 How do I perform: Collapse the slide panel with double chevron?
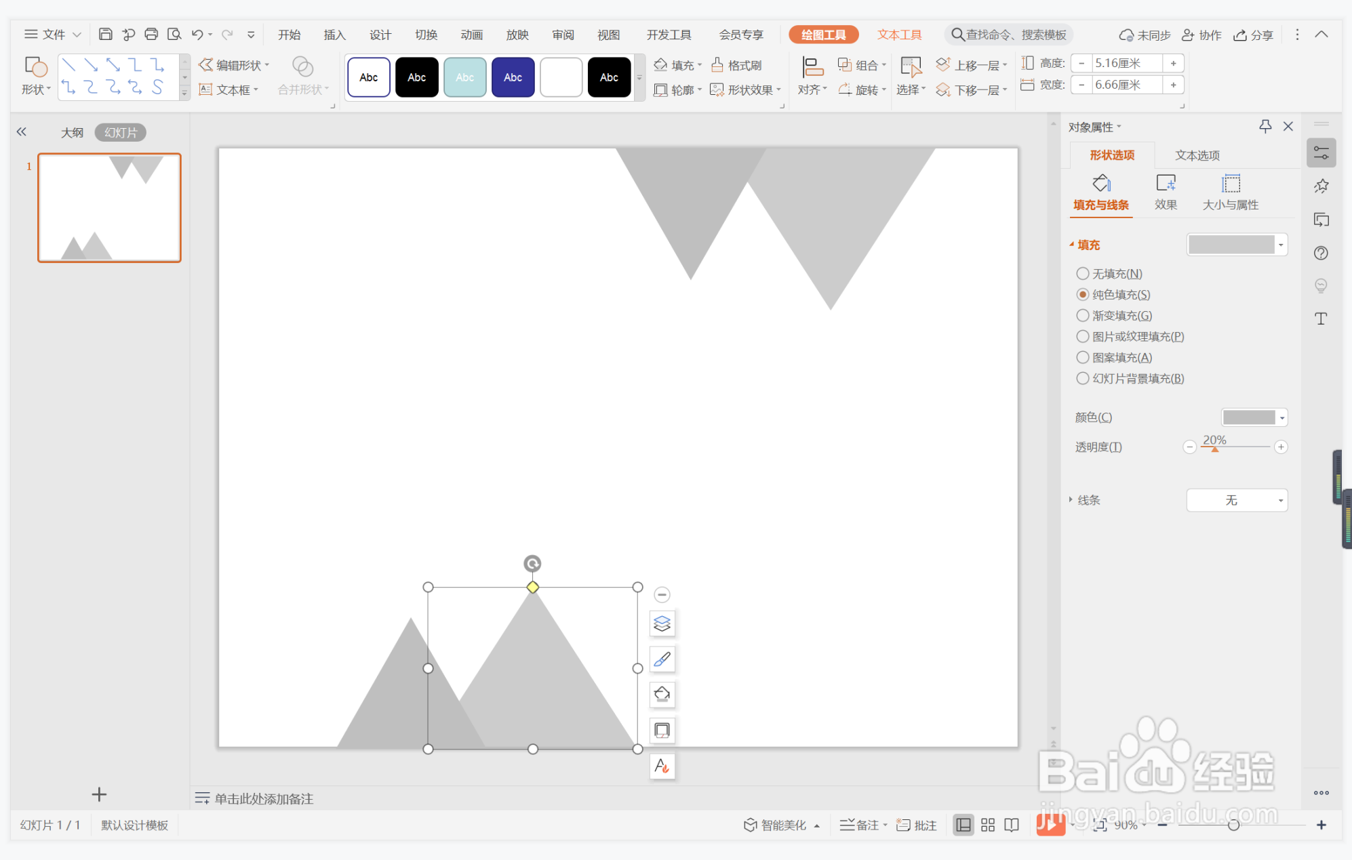pyautogui.click(x=22, y=131)
